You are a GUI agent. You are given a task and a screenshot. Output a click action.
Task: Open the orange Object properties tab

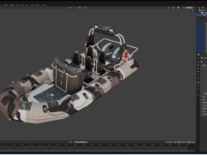[198, 83]
